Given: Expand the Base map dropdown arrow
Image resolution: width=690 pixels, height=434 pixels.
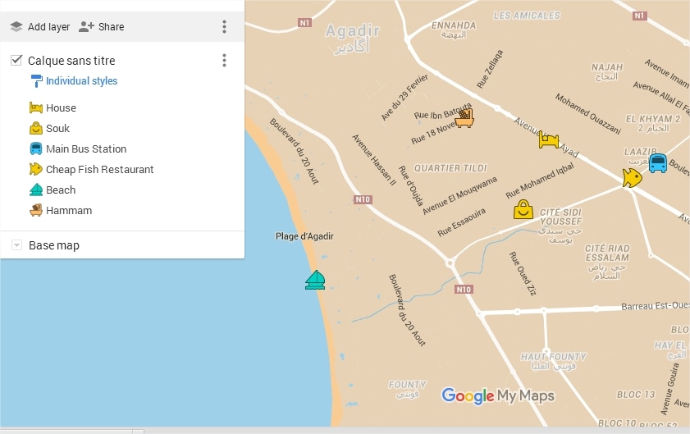Looking at the screenshot, I should 16,245.
